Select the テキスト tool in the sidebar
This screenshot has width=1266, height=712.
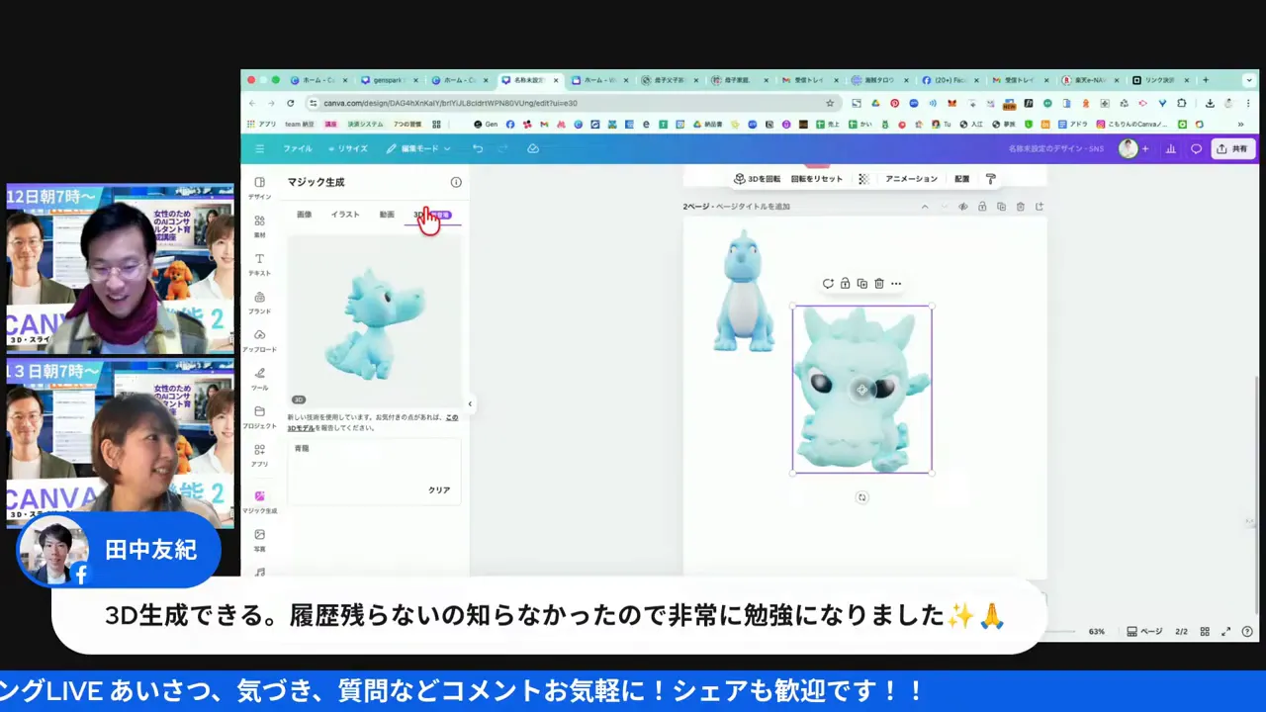point(259,265)
